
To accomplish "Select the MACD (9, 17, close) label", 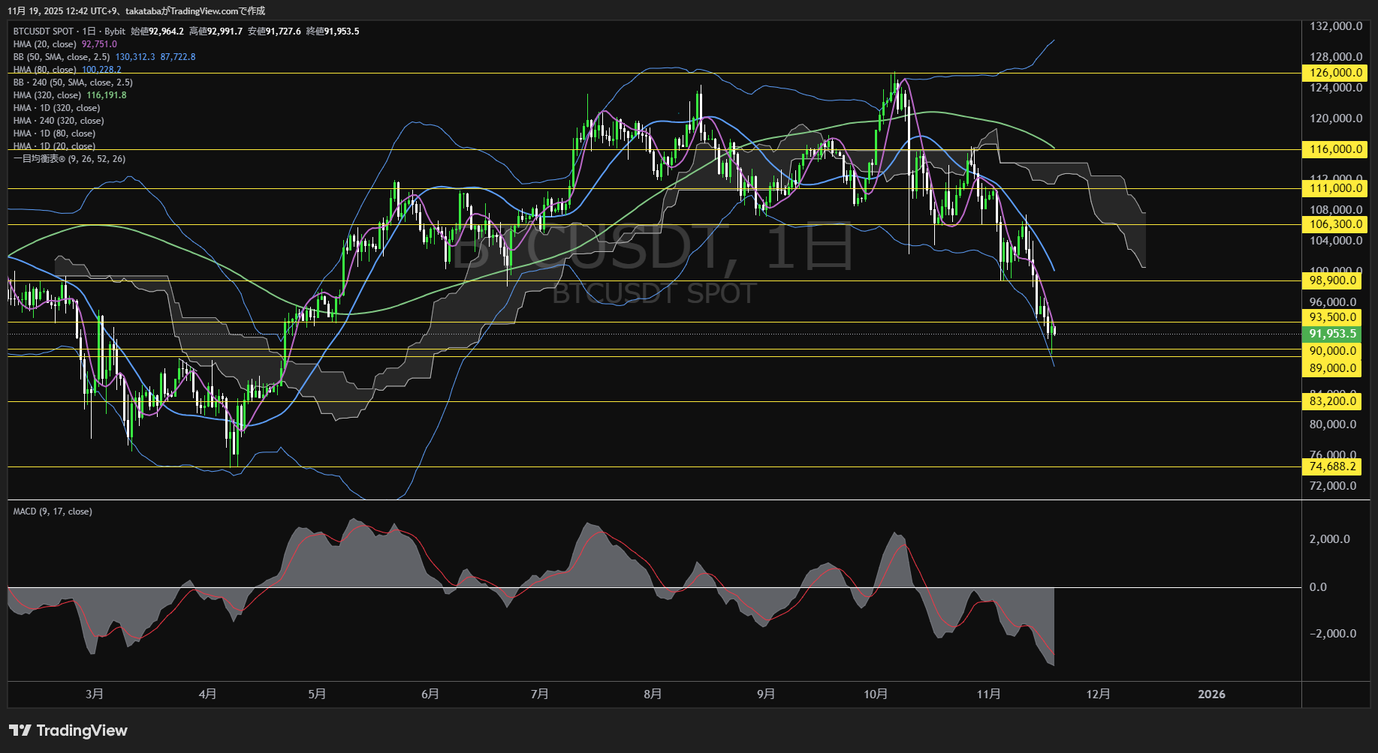I will pyautogui.click(x=53, y=511).
